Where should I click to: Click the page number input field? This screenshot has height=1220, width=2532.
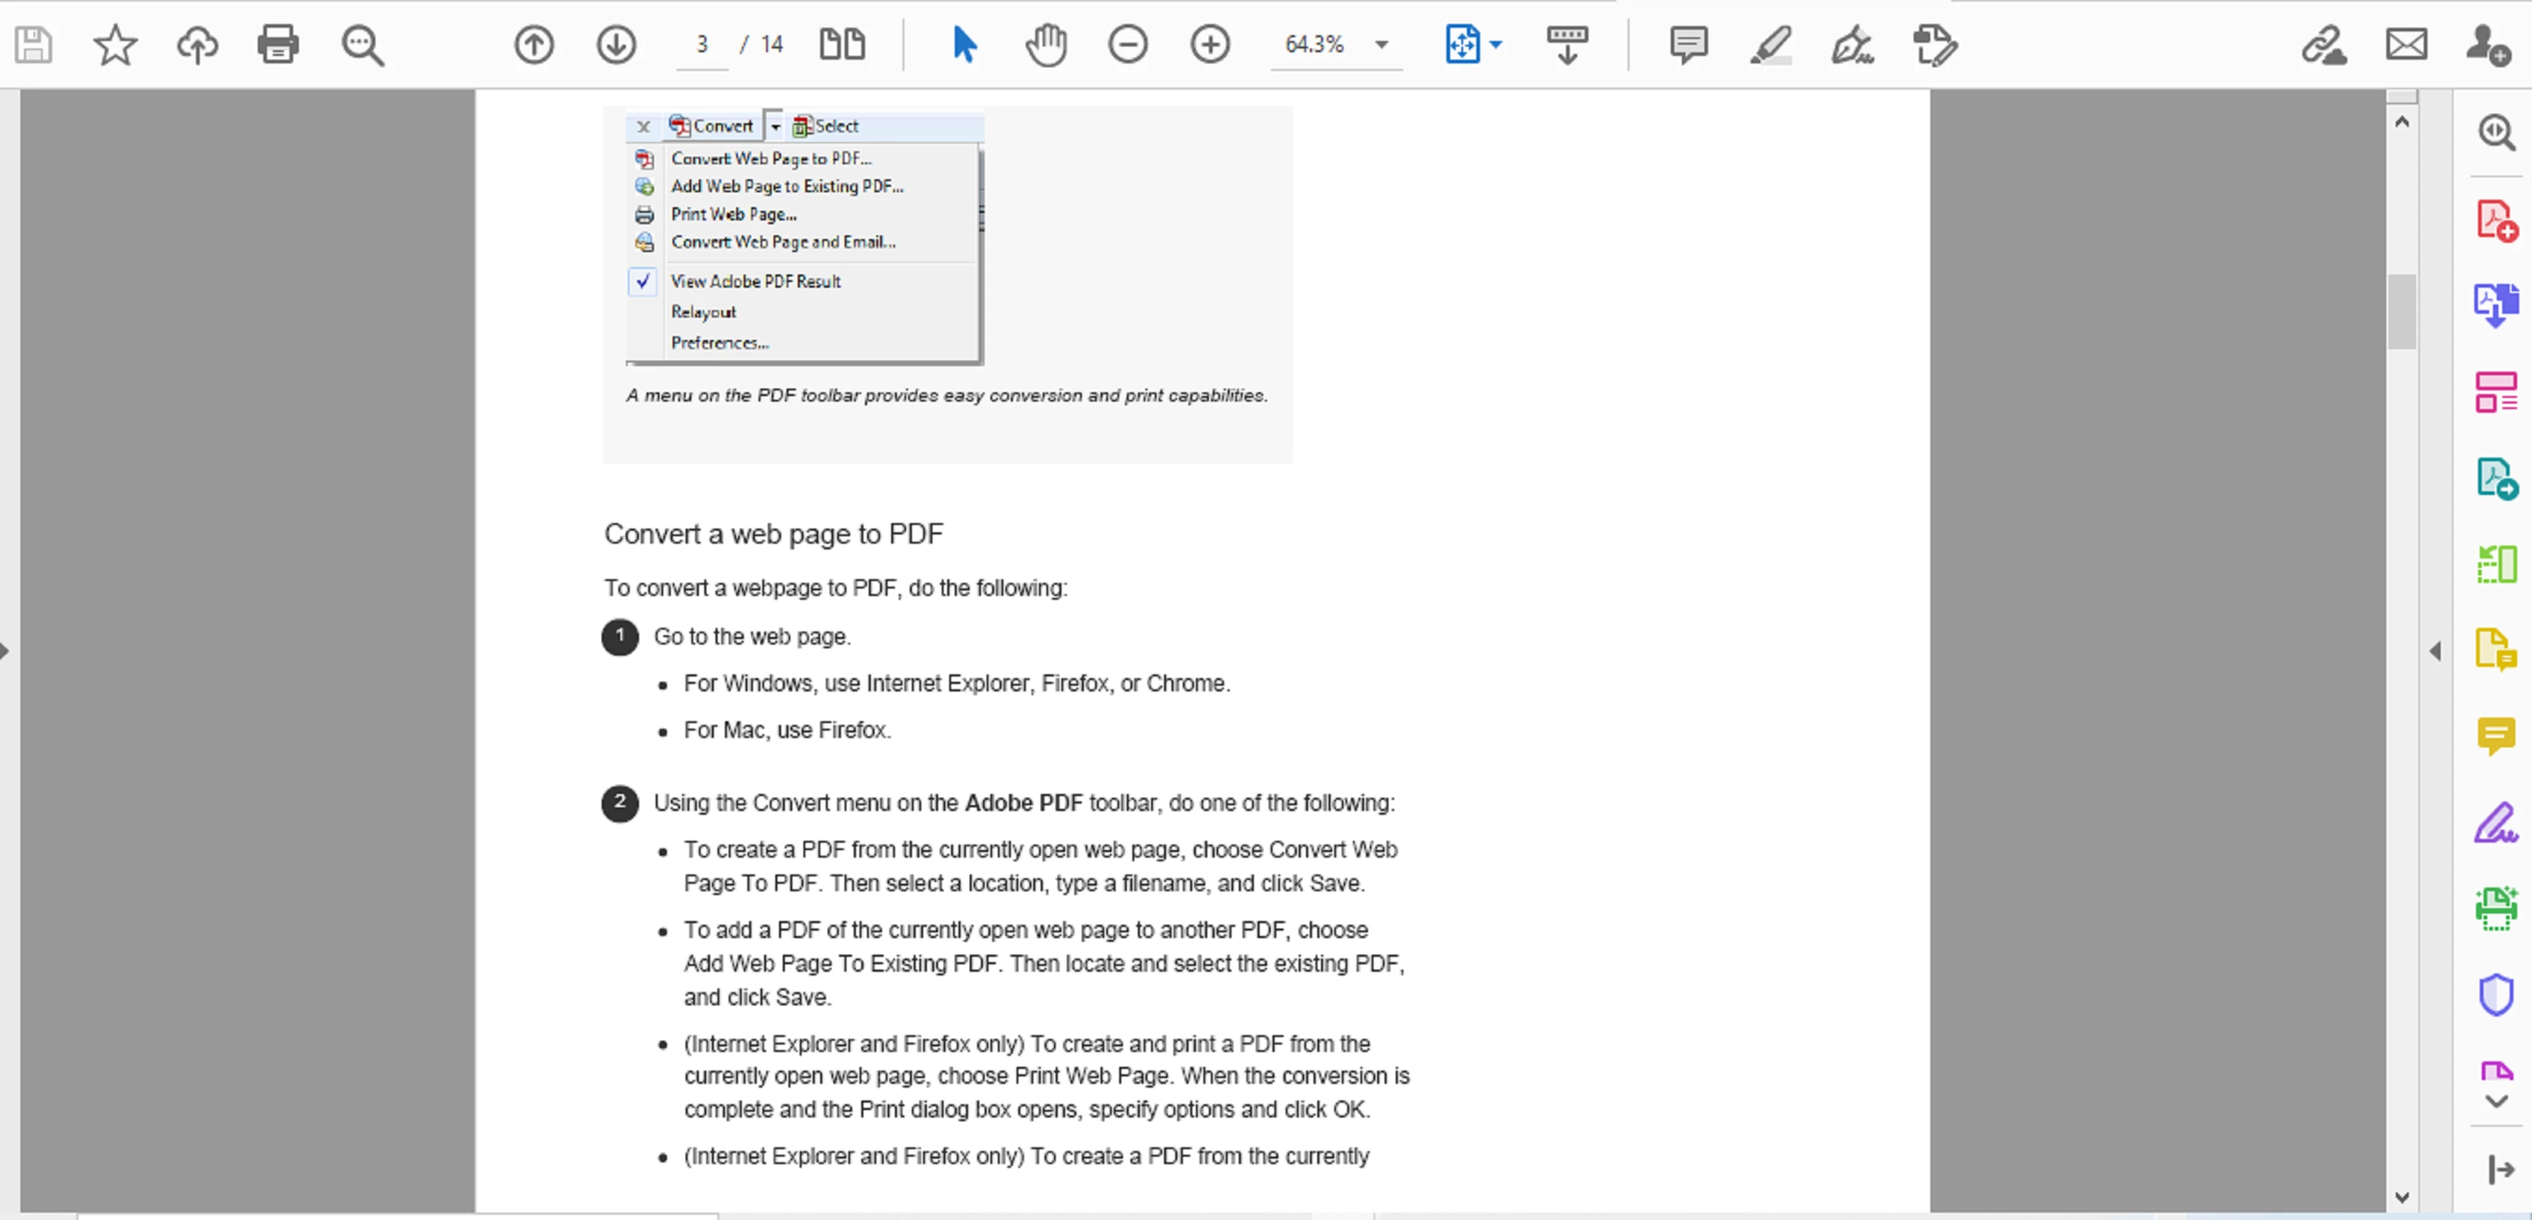pos(702,44)
